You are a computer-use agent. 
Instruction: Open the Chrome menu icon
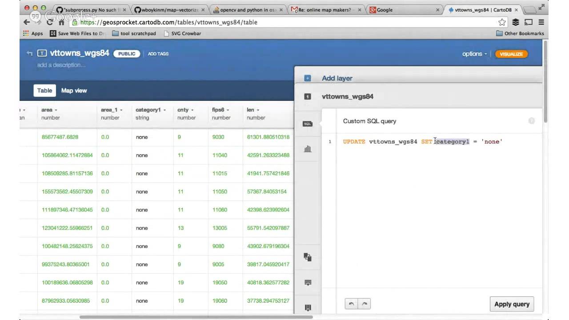pos(541,22)
